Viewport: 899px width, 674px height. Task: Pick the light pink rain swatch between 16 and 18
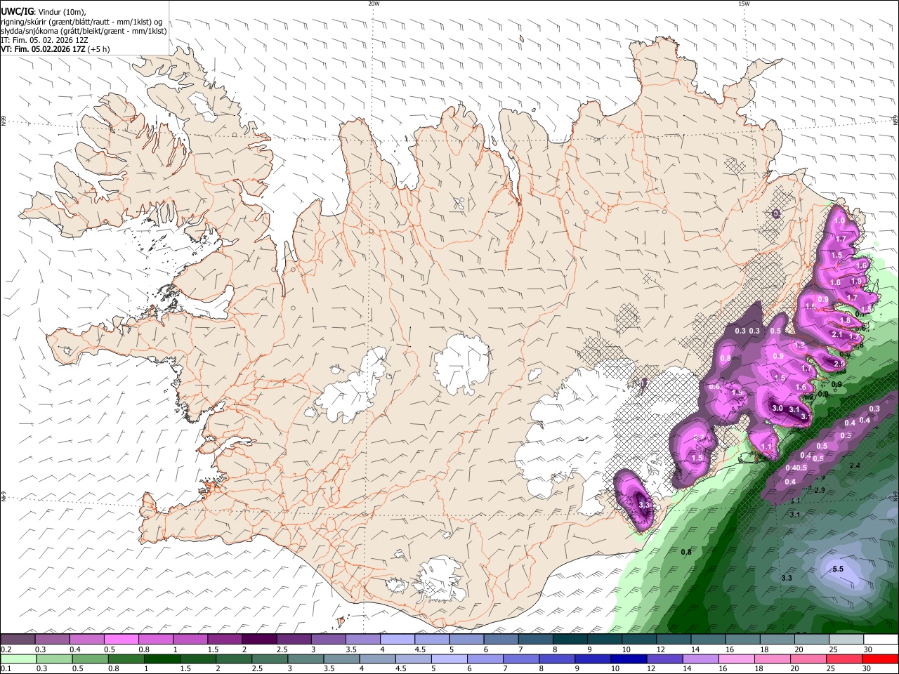(735, 659)
